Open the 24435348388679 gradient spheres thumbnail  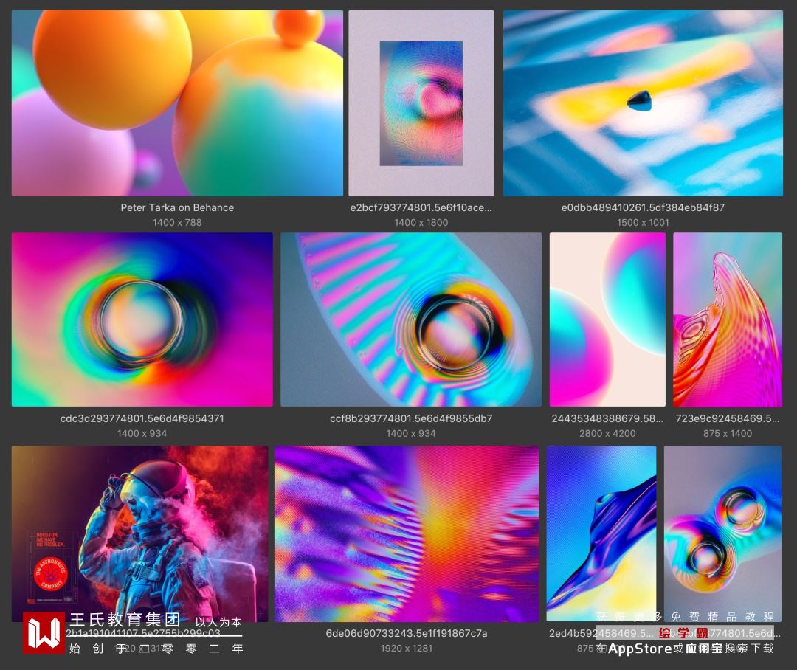coord(607,320)
